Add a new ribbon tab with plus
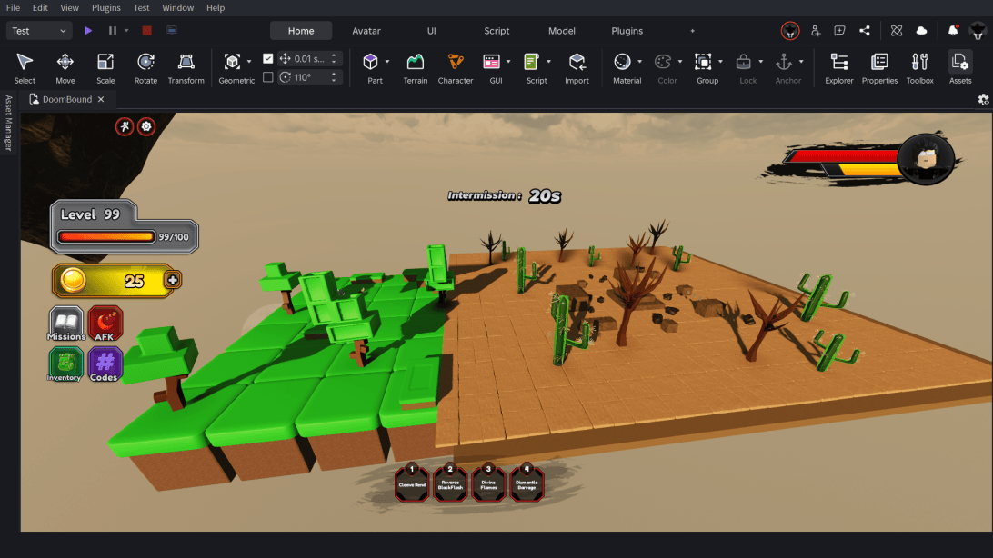Image resolution: width=993 pixels, height=558 pixels. pyautogui.click(x=692, y=30)
